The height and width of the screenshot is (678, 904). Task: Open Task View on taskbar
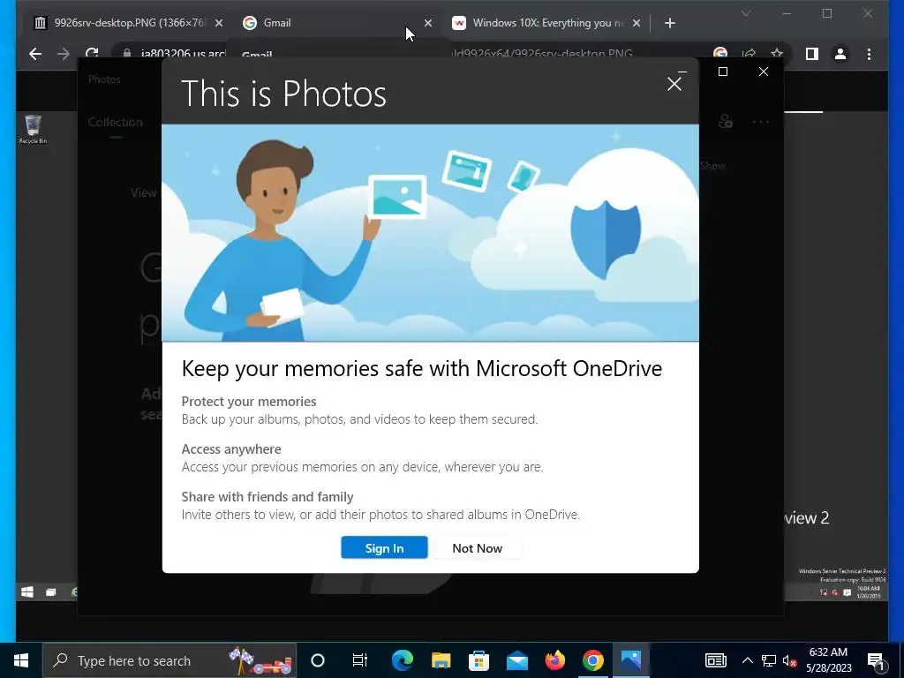[360, 660]
